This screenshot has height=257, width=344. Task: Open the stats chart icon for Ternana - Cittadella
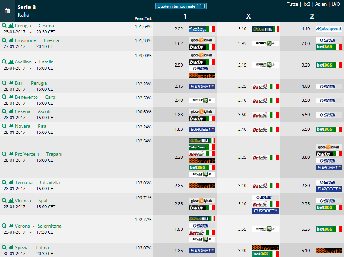click(x=11, y=182)
